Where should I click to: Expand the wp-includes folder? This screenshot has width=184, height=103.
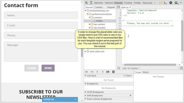[x=90, y=28]
